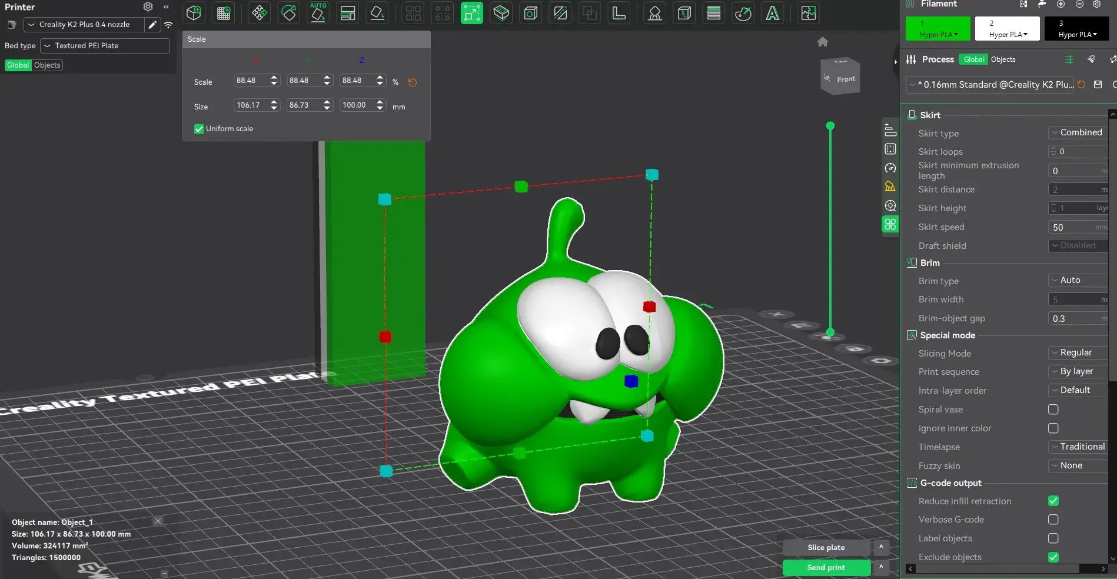This screenshot has width=1117, height=579.
Task: Select white filament 2 Hyper PLA swatch
Action: pos(1008,29)
